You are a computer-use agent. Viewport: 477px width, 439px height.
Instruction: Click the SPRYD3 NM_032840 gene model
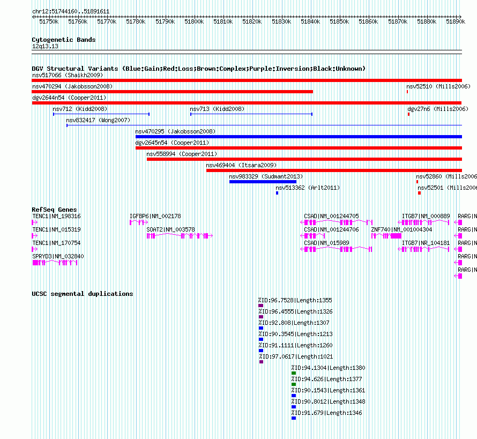55,263
